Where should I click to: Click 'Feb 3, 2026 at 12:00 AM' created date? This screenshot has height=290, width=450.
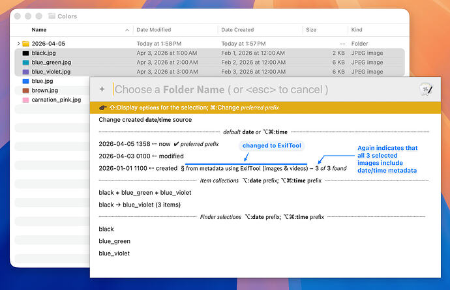(x=254, y=72)
